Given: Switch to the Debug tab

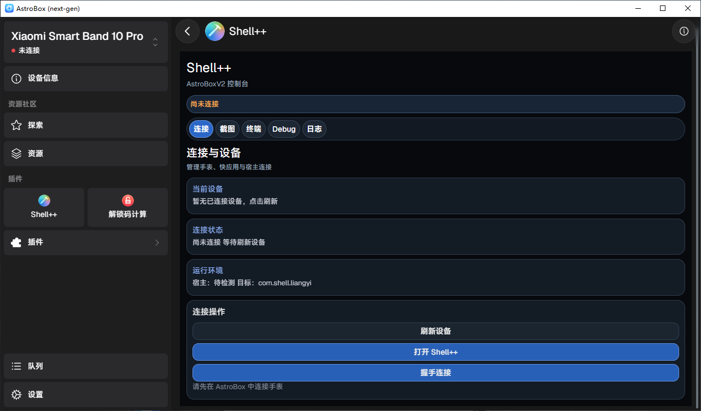Looking at the screenshot, I should point(284,129).
